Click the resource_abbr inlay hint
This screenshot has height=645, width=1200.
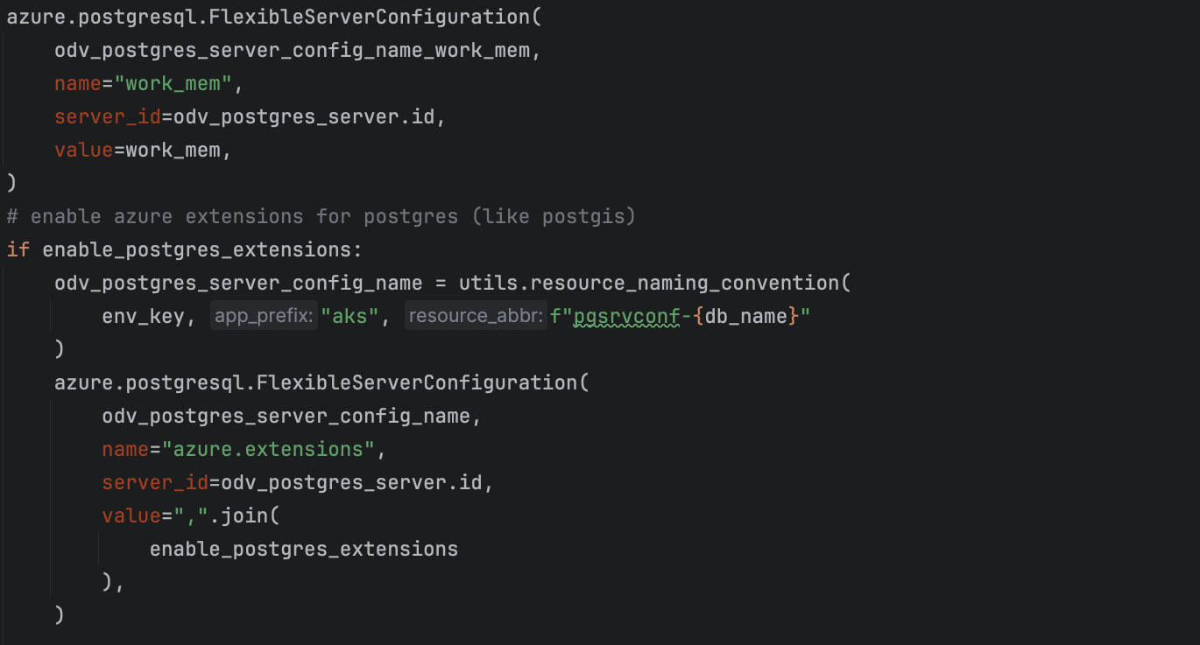tap(476, 316)
